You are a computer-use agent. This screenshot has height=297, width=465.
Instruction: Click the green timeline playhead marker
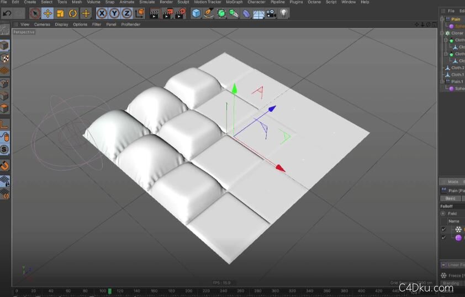110,291
